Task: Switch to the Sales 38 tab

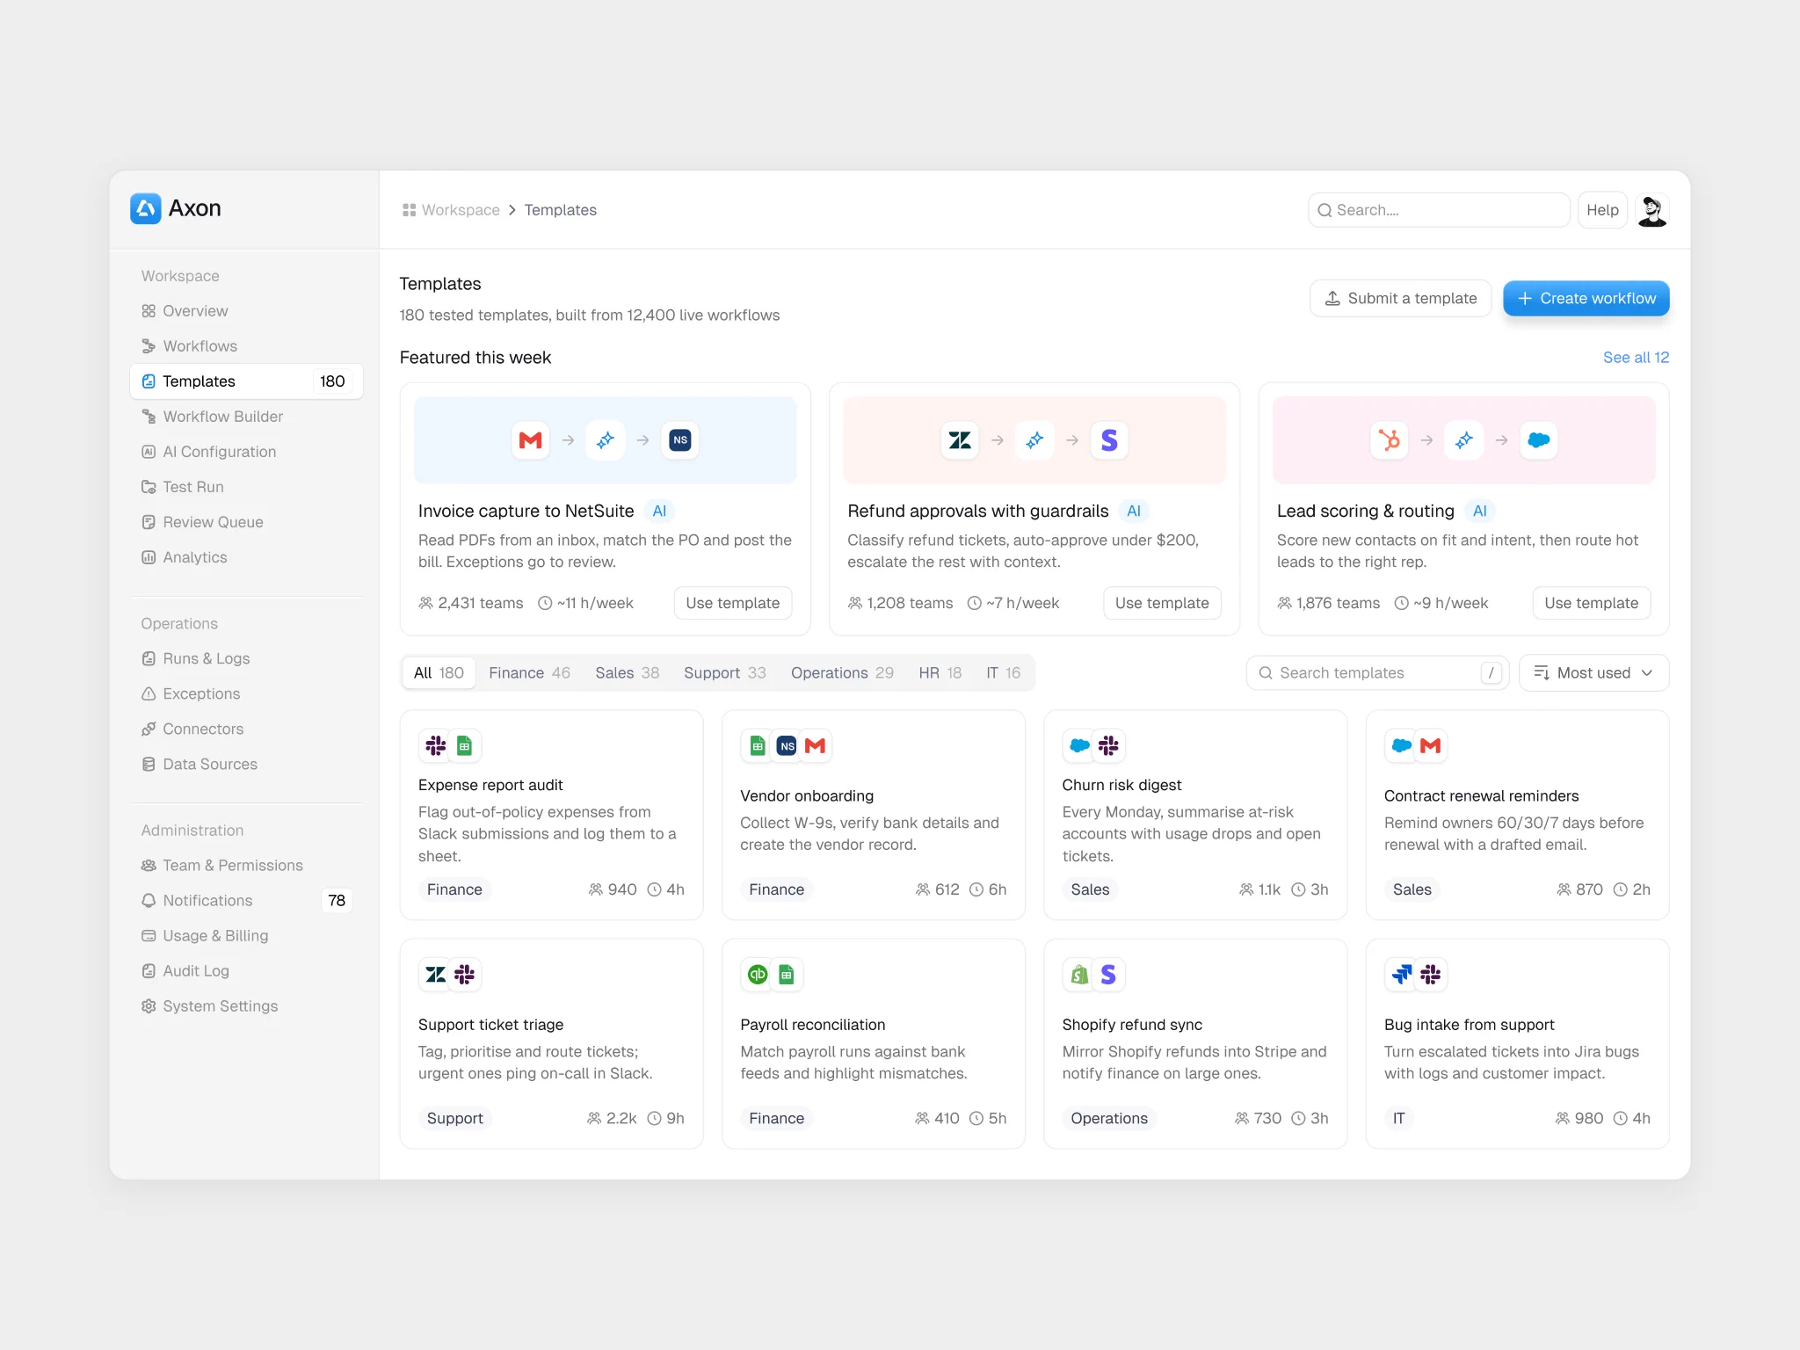Action: [x=627, y=673]
